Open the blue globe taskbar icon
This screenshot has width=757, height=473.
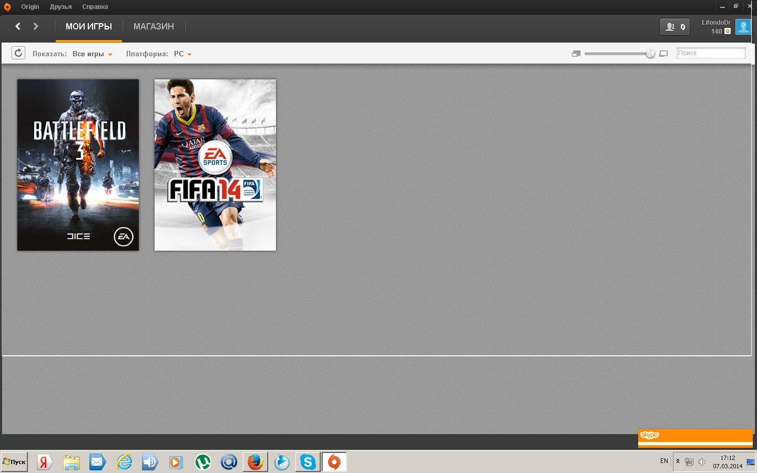pos(282,462)
